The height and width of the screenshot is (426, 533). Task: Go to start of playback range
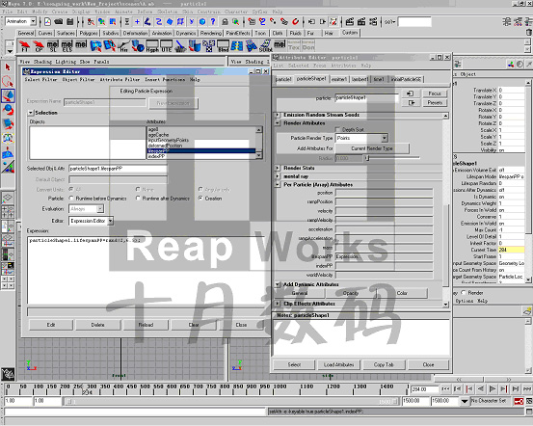pos(445,388)
